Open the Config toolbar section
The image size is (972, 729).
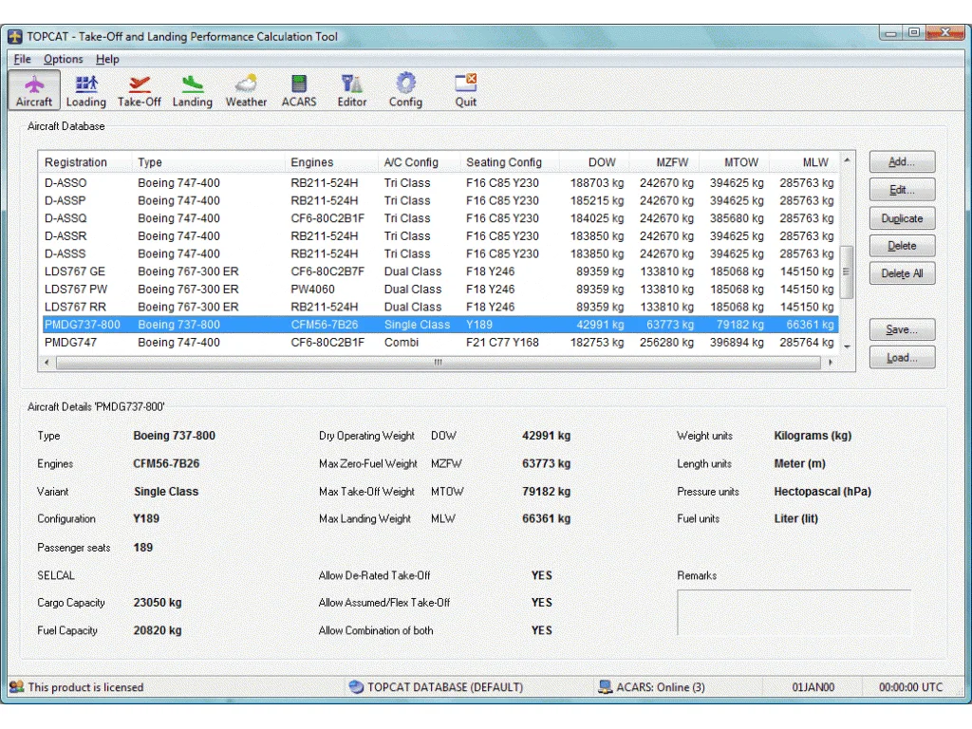tap(405, 90)
